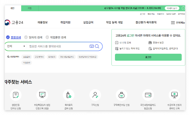Open the 구직촉진수당 신청 money bag icon
Viewport: 190px width, 115px height.
[x=122, y=95]
